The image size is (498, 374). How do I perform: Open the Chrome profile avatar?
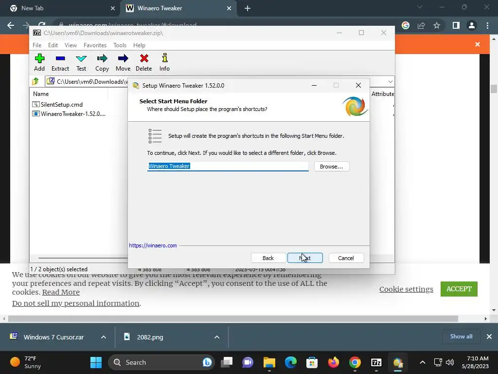(x=472, y=25)
